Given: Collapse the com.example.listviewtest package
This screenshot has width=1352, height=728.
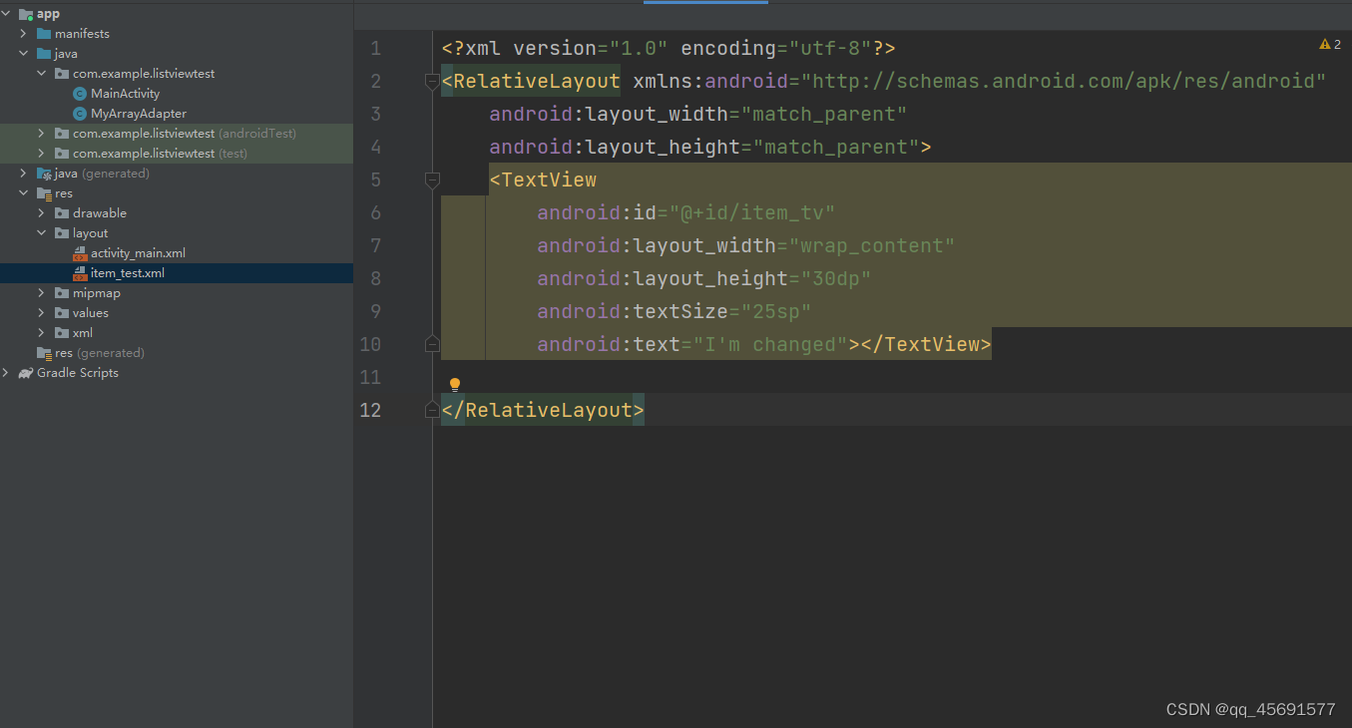Looking at the screenshot, I should 42,74.
